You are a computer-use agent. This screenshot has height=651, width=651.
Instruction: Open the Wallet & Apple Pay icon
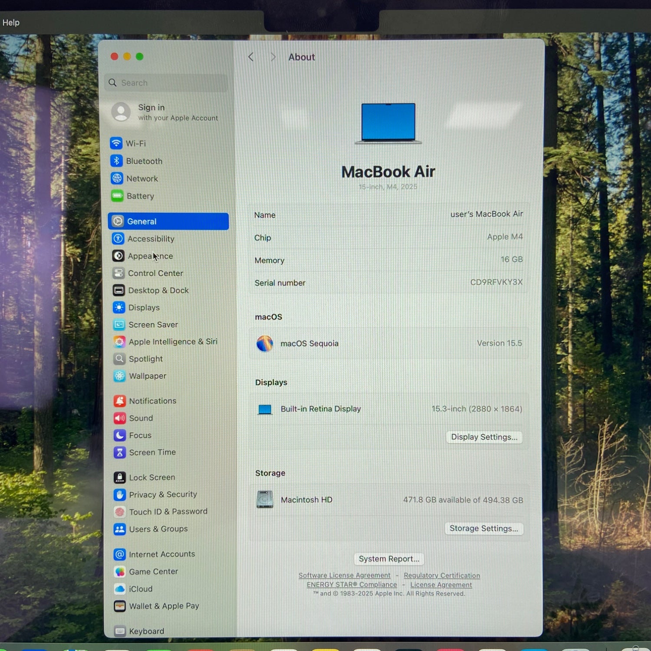point(120,606)
